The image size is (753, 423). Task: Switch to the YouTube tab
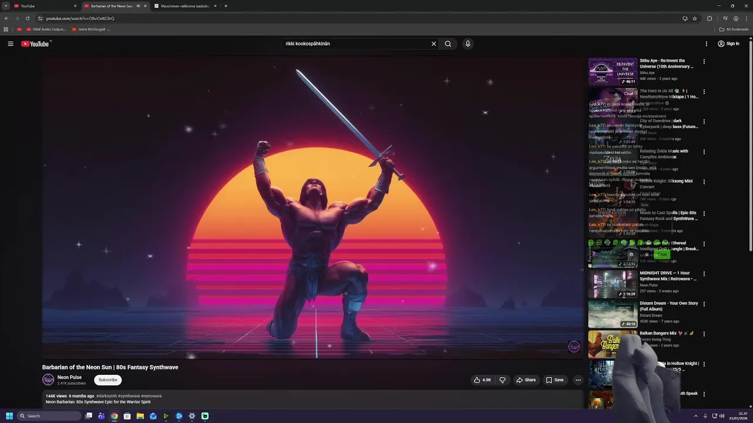44,6
